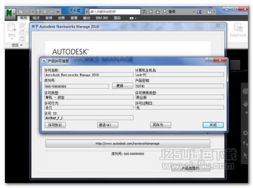Open the autodesk.com/navisworksmanage link button
The image size is (253, 188).
[x=127, y=143]
